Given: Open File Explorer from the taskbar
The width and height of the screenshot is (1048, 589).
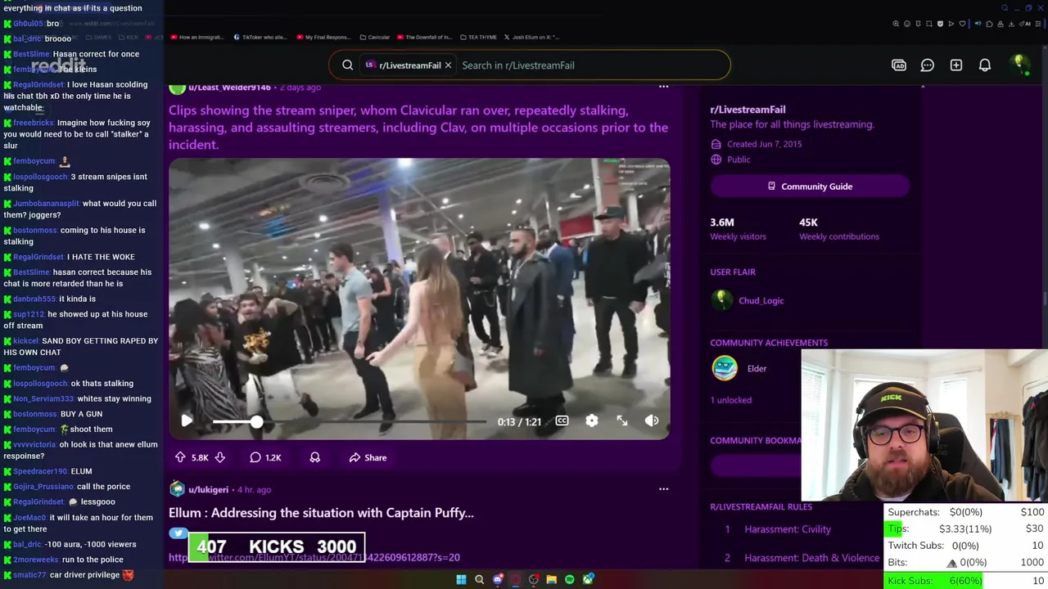Looking at the screenshot, I should [552, 579].
